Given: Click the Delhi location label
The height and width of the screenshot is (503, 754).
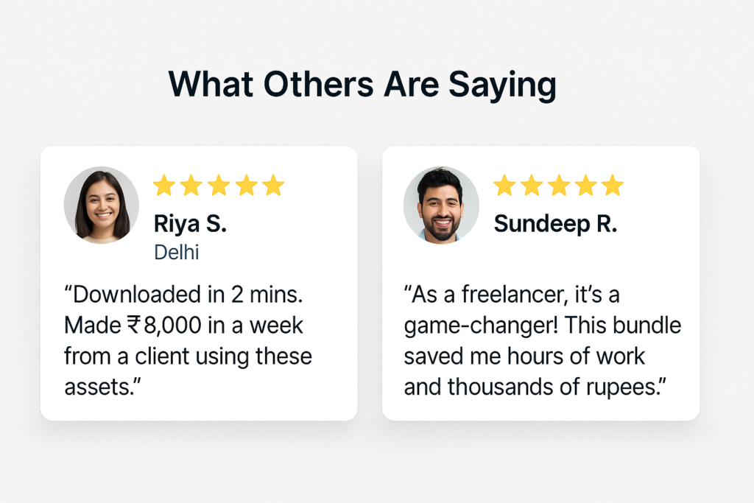Looking at the screenshot, I should coord(177,253).
